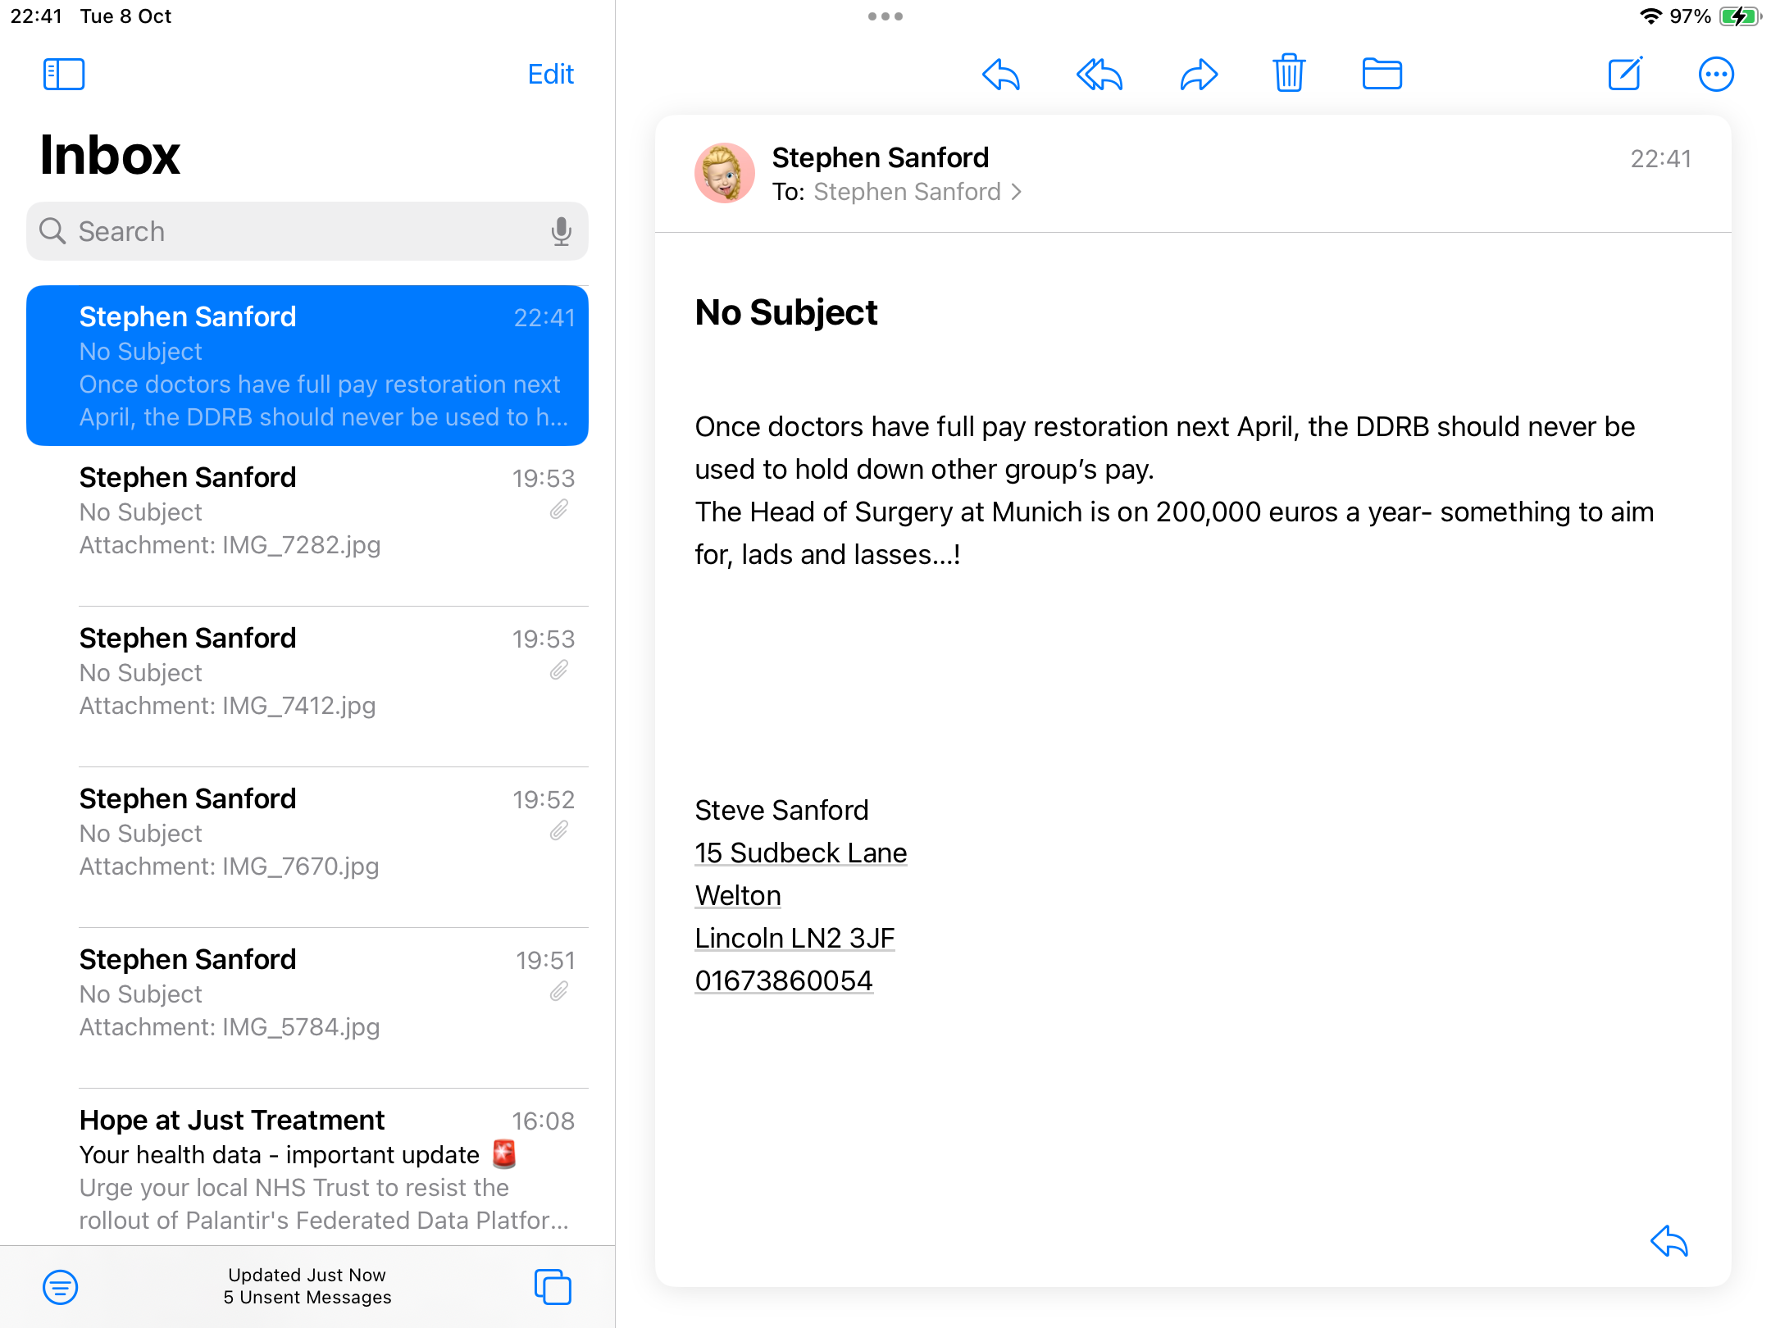The height and width of the screenshot is (1328, 1771).
Task: Expand the recipient details chevron
Action: (x=1017, y=192)
